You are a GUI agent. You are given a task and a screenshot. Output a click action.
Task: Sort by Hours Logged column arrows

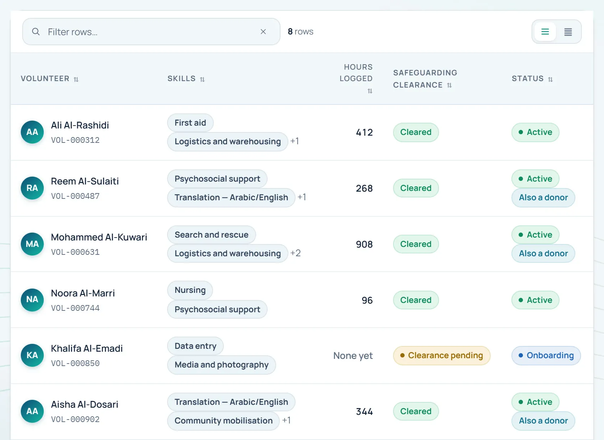pyautogui.click(x=370, y=91)
